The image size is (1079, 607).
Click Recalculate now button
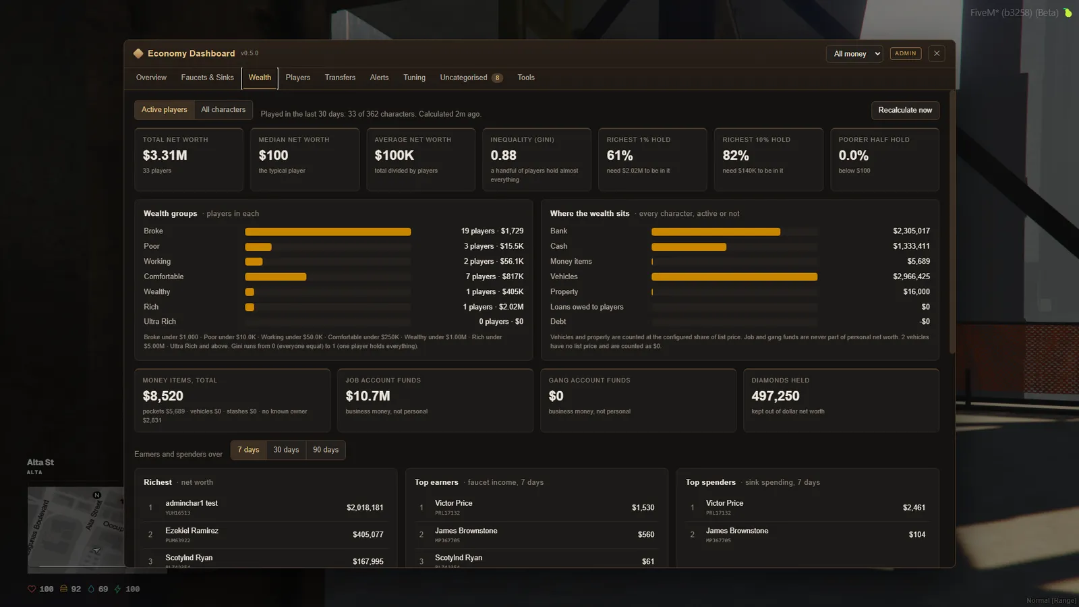905,110
